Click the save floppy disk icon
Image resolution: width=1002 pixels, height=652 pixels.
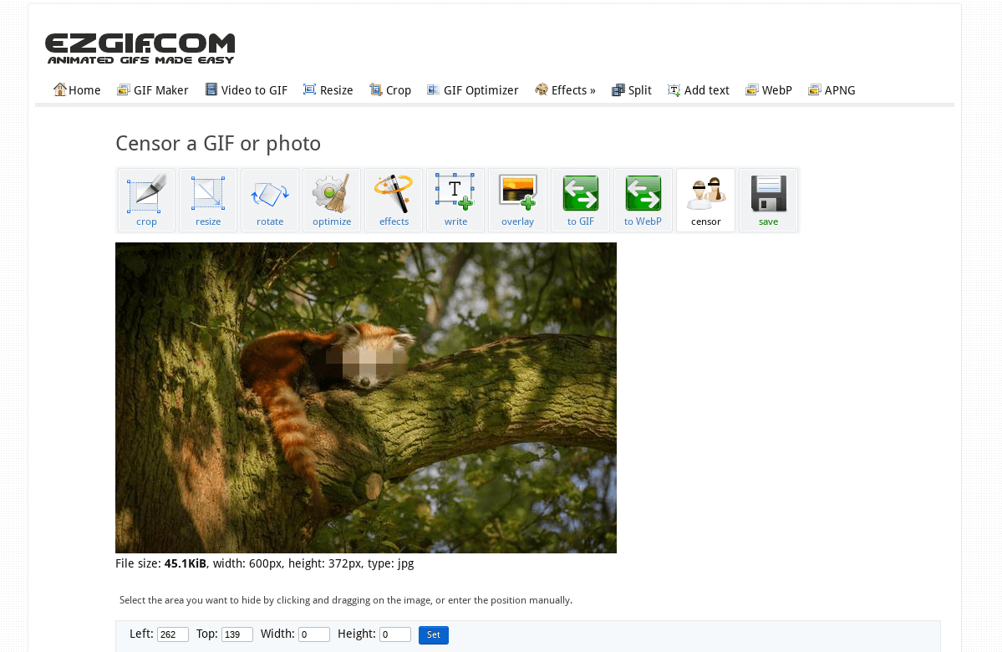pos(768,192)
